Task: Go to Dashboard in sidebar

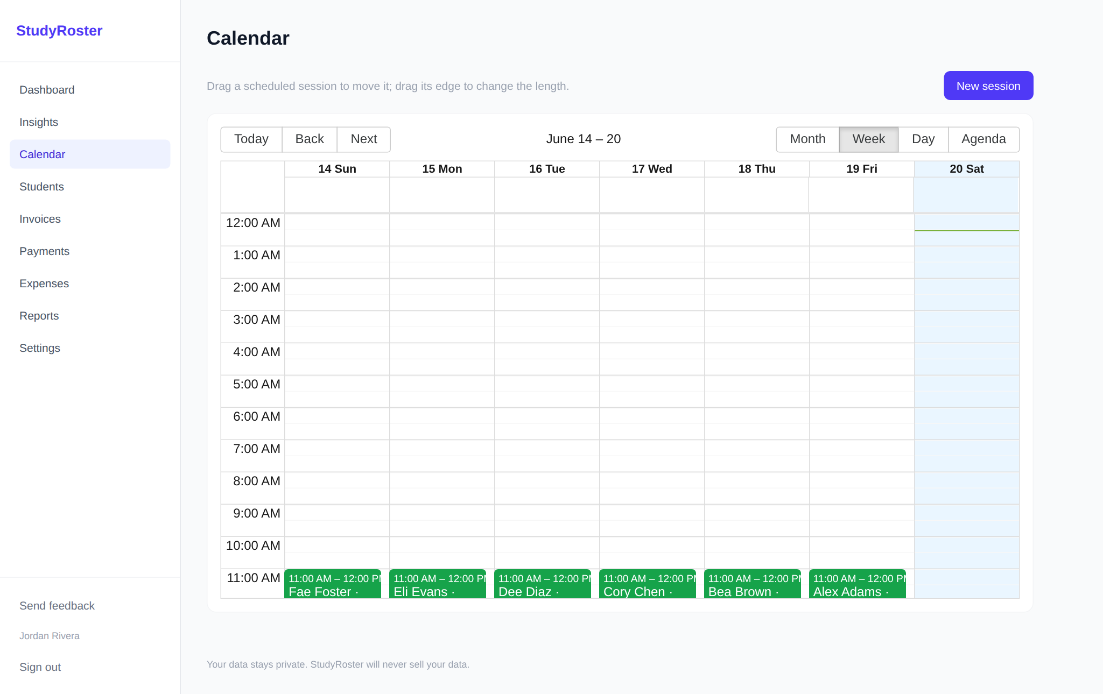Action: [x=90, y=90]
